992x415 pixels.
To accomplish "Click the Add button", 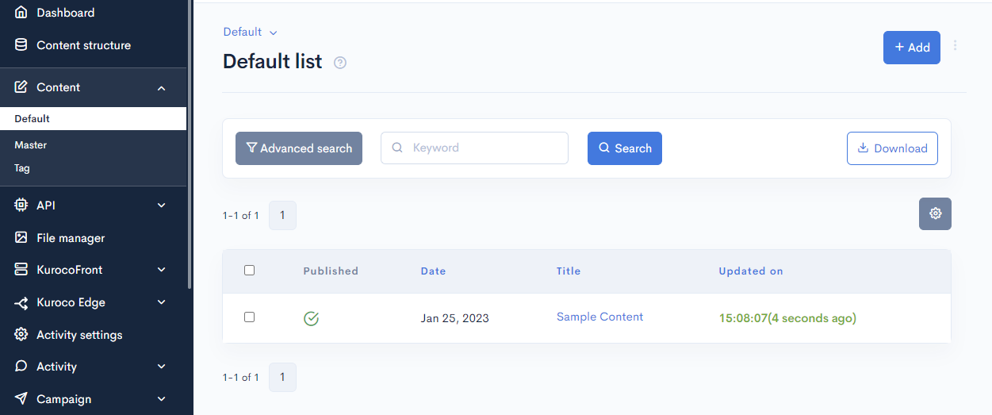I will 912,48.
